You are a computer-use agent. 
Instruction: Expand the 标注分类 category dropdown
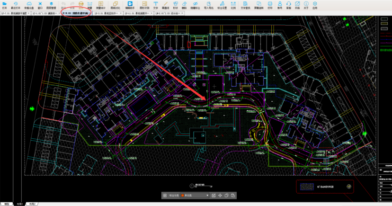click(x=207, y=195)
